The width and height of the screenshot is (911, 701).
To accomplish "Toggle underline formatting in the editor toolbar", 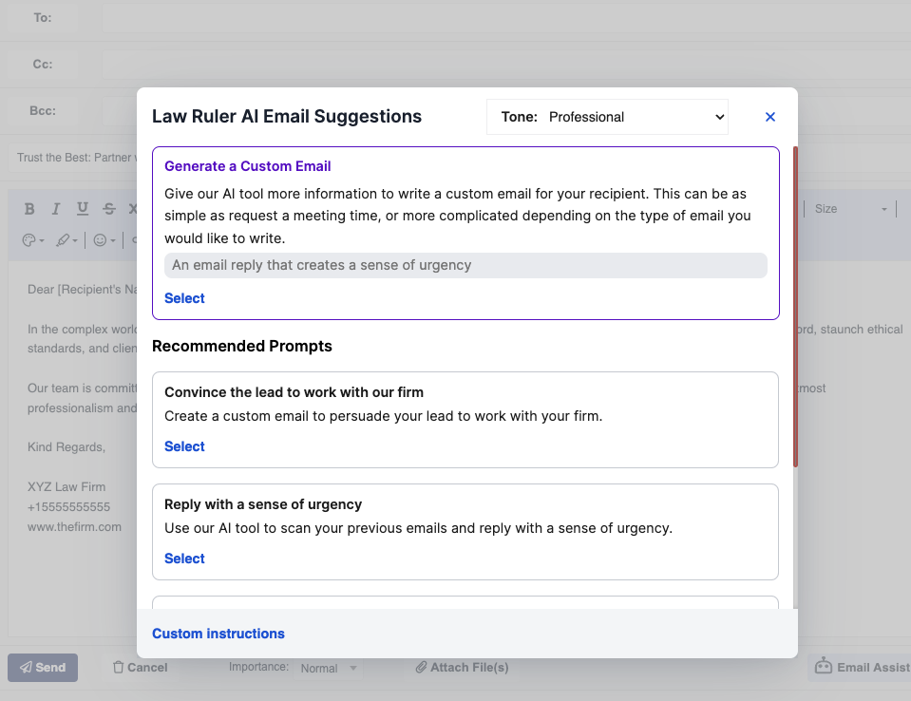I will (x=83, y=209).
